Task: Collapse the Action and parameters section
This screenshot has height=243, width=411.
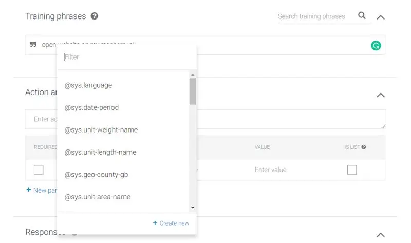Action: [x=381, y=95]
